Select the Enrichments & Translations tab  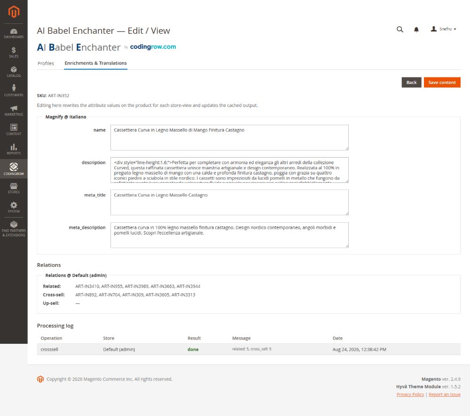(x=95, y=63)
